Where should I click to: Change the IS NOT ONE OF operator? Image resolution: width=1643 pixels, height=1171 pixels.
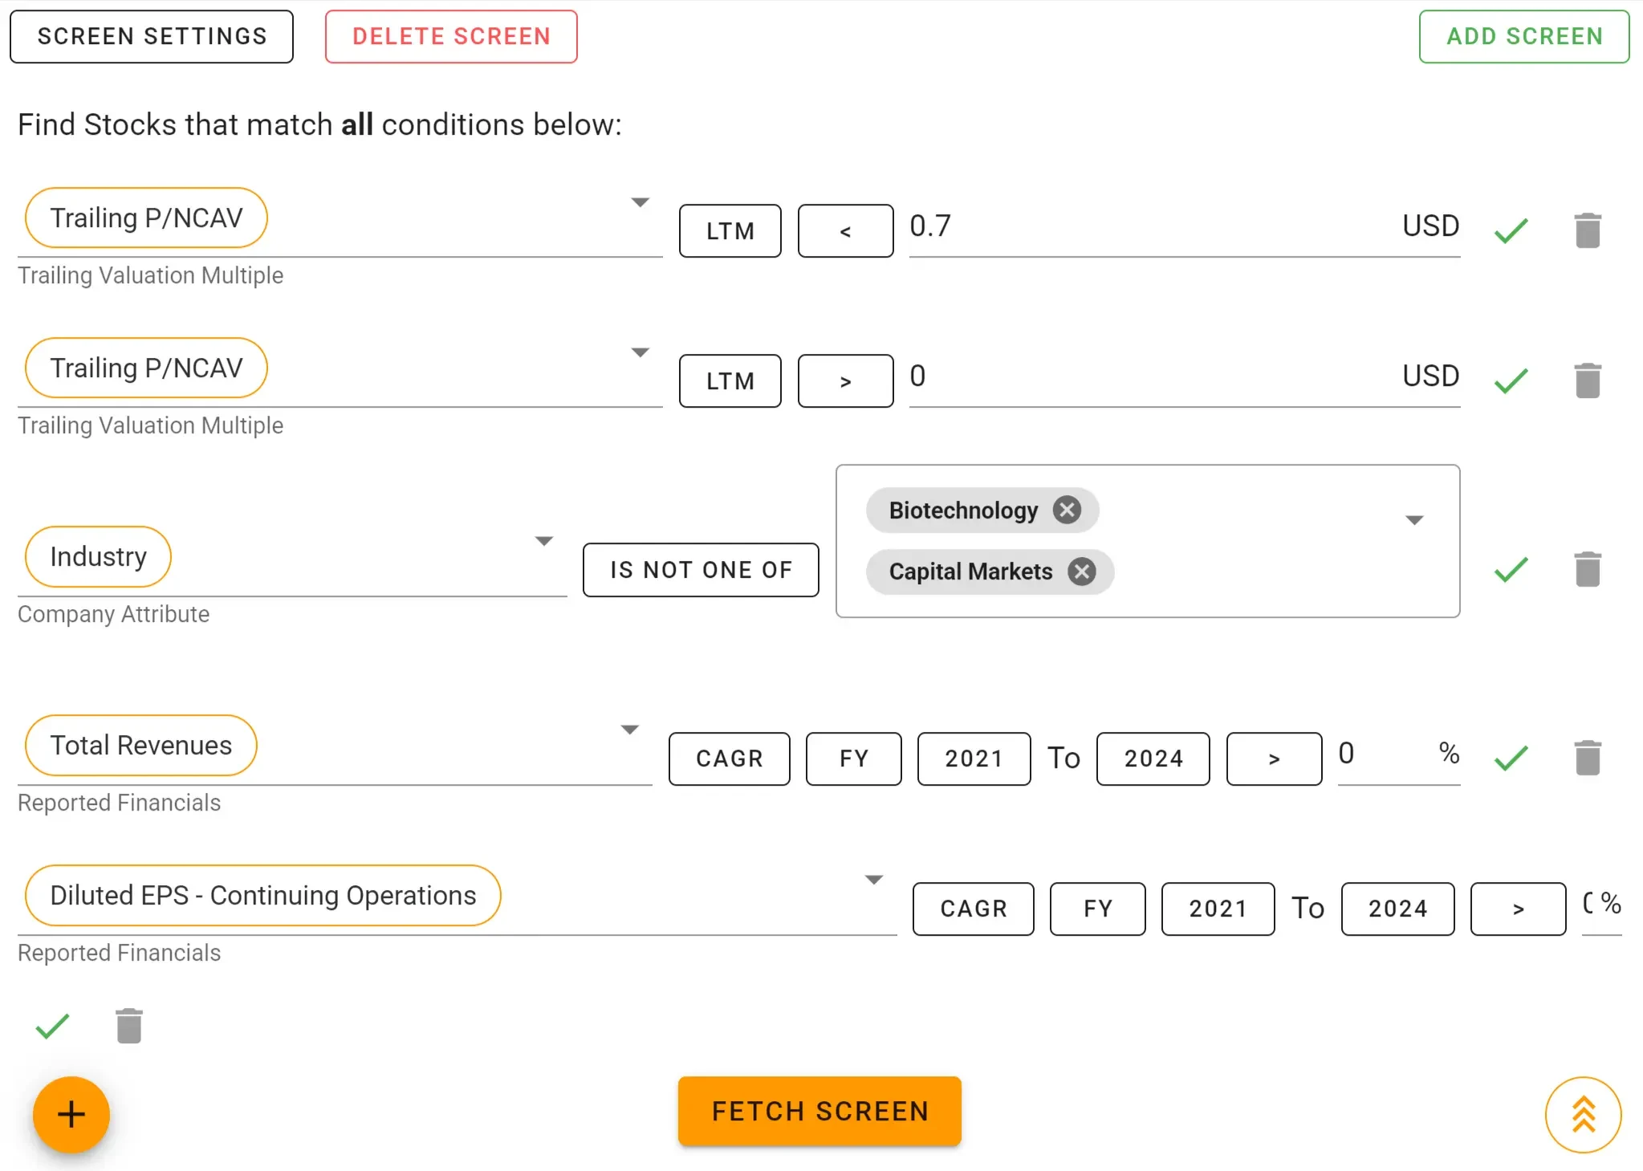click(701, 570)
